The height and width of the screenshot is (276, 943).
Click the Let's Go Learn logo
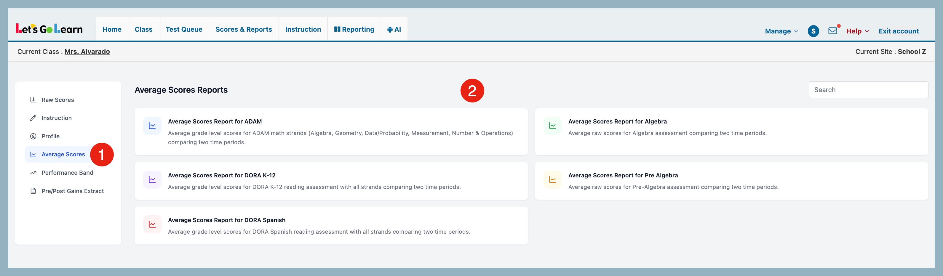pyautogui.click(x=49, y=29)
